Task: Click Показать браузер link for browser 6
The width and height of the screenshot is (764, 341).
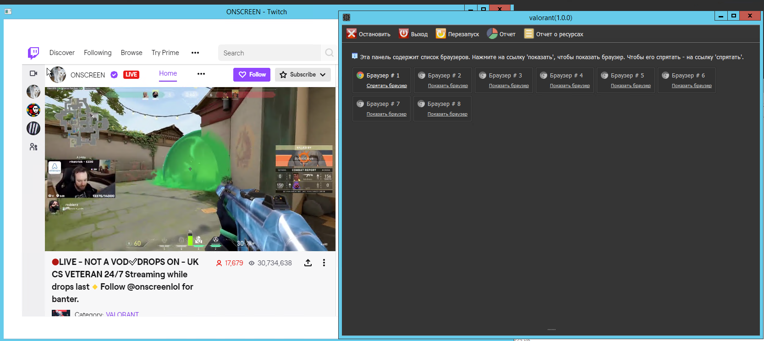Action: click(x=692, y=86)
